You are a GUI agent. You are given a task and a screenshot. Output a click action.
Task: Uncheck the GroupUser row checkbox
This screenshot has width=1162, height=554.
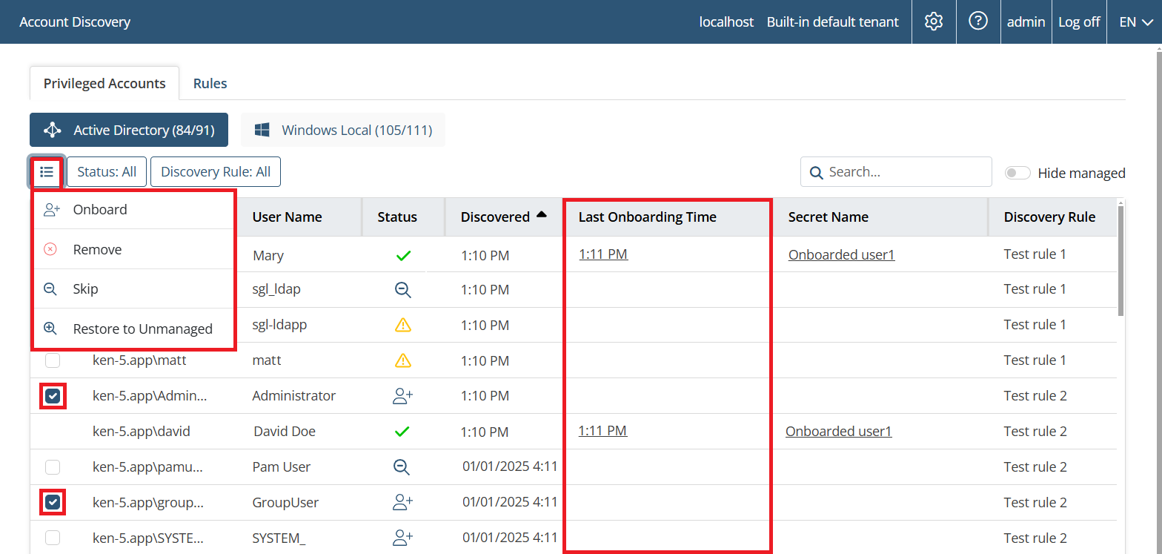coord(53,503)
